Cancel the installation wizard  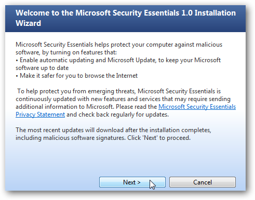[203, 182]
